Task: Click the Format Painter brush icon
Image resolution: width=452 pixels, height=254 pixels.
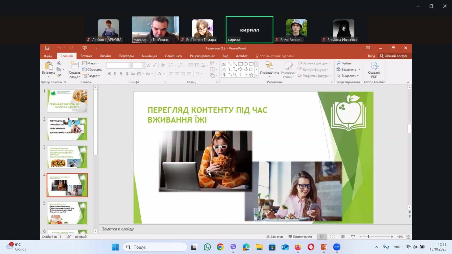Action: tap(59, 76)
